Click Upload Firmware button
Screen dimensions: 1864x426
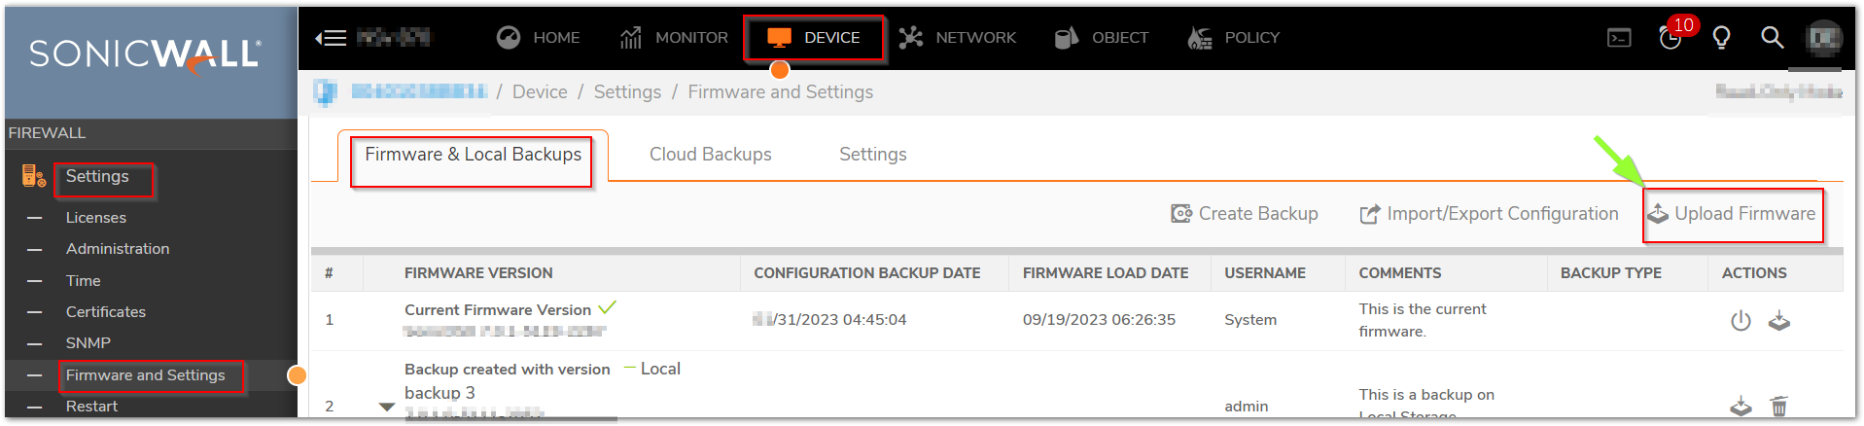1732,214
